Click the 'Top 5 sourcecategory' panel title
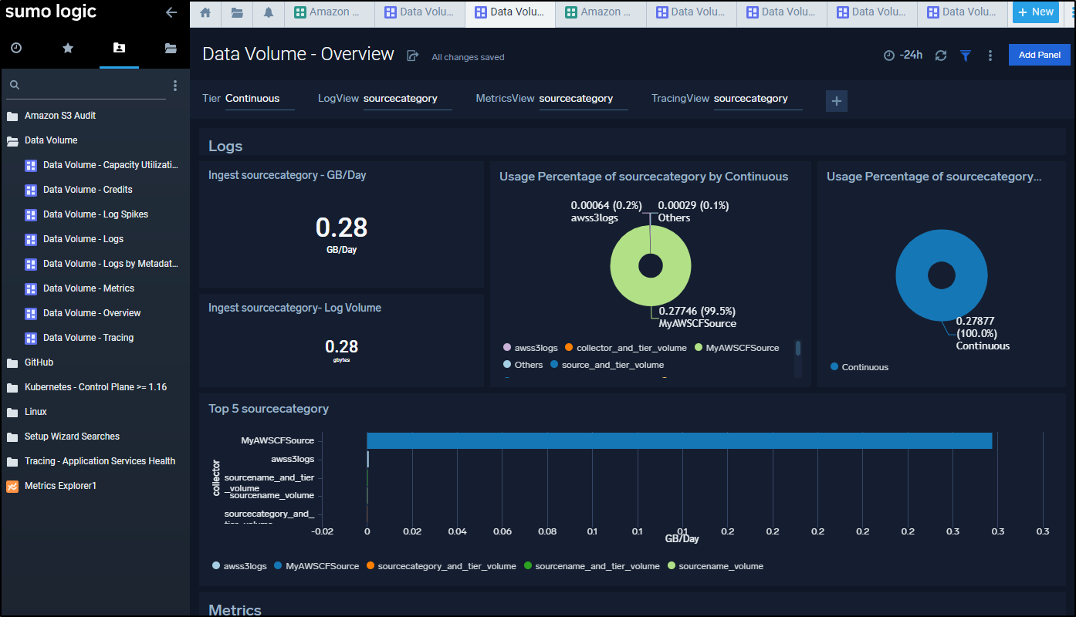The image size is (1076, 617). point(269,409)
